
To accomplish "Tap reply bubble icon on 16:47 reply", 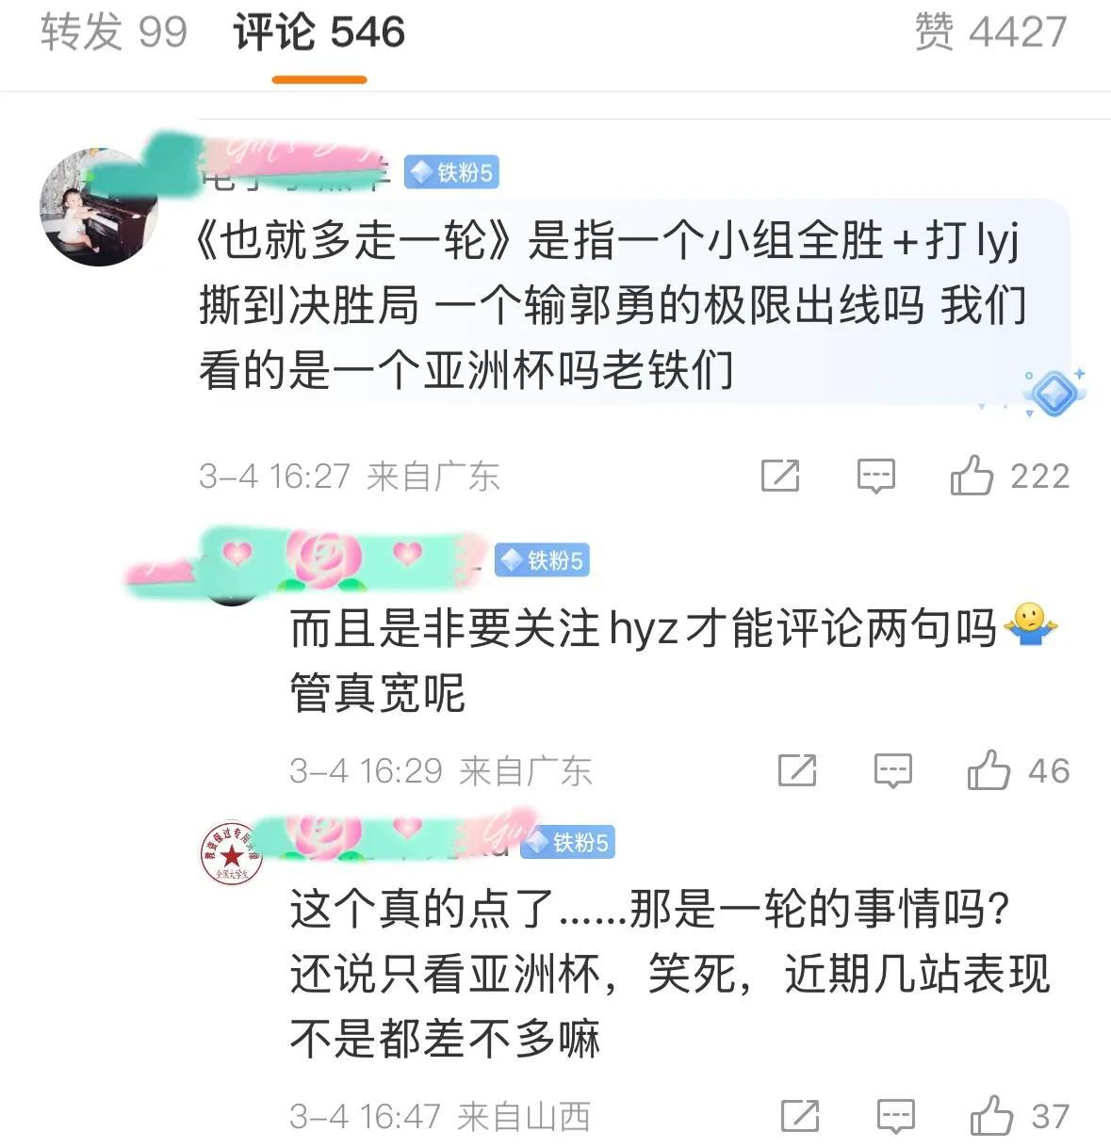I will (895, 1117).
